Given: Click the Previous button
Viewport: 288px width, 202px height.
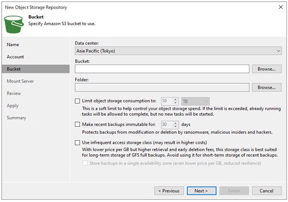Looking at the screenshot, I should point(169,191).
